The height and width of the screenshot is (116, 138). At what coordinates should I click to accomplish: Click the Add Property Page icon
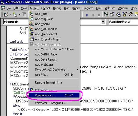[32, 39]
